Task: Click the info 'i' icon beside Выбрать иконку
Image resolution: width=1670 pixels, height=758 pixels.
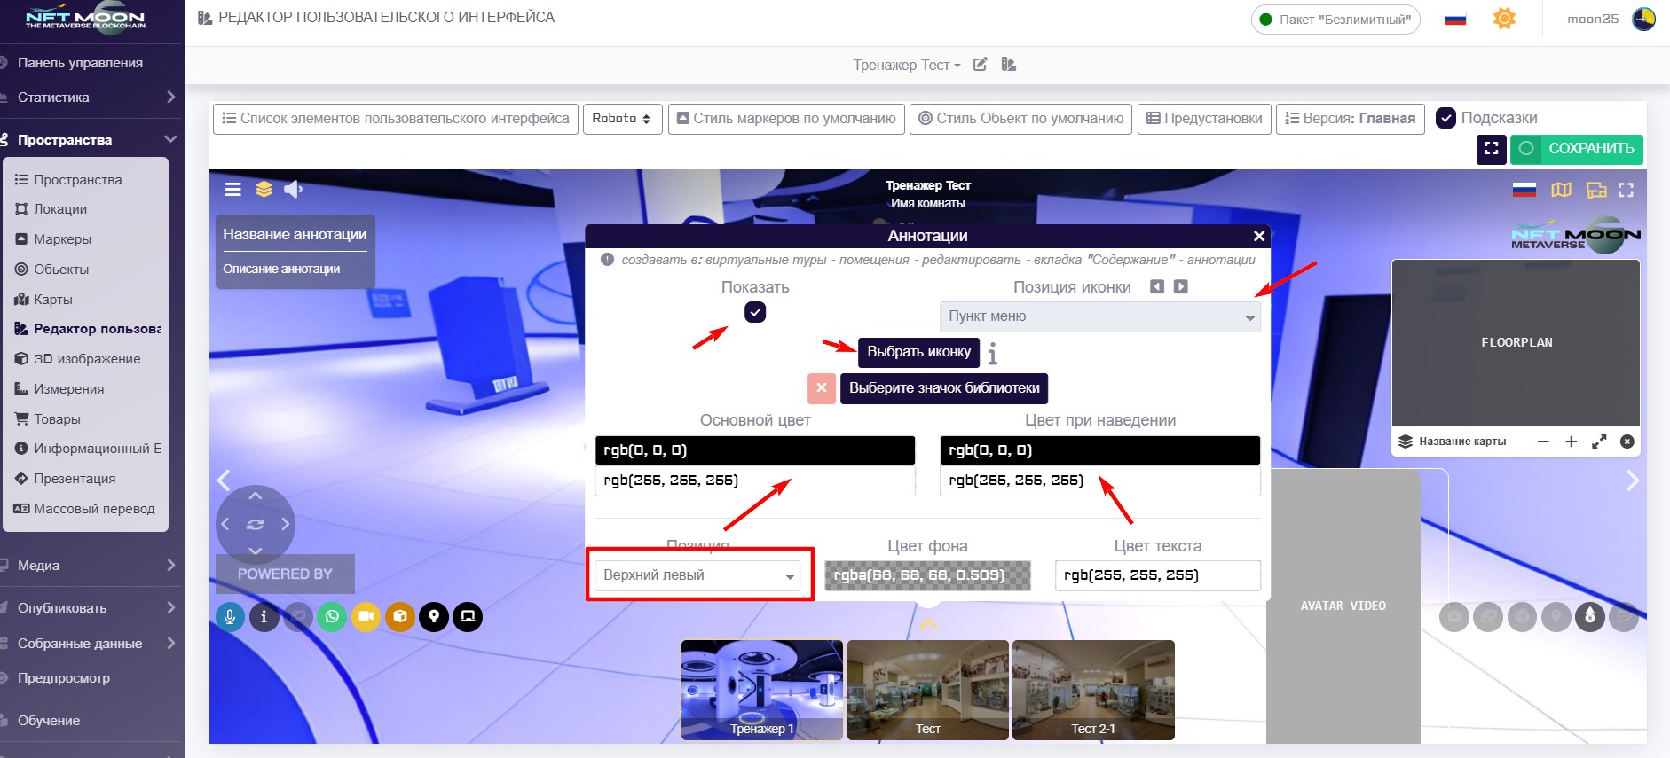Action: [993, 354]
